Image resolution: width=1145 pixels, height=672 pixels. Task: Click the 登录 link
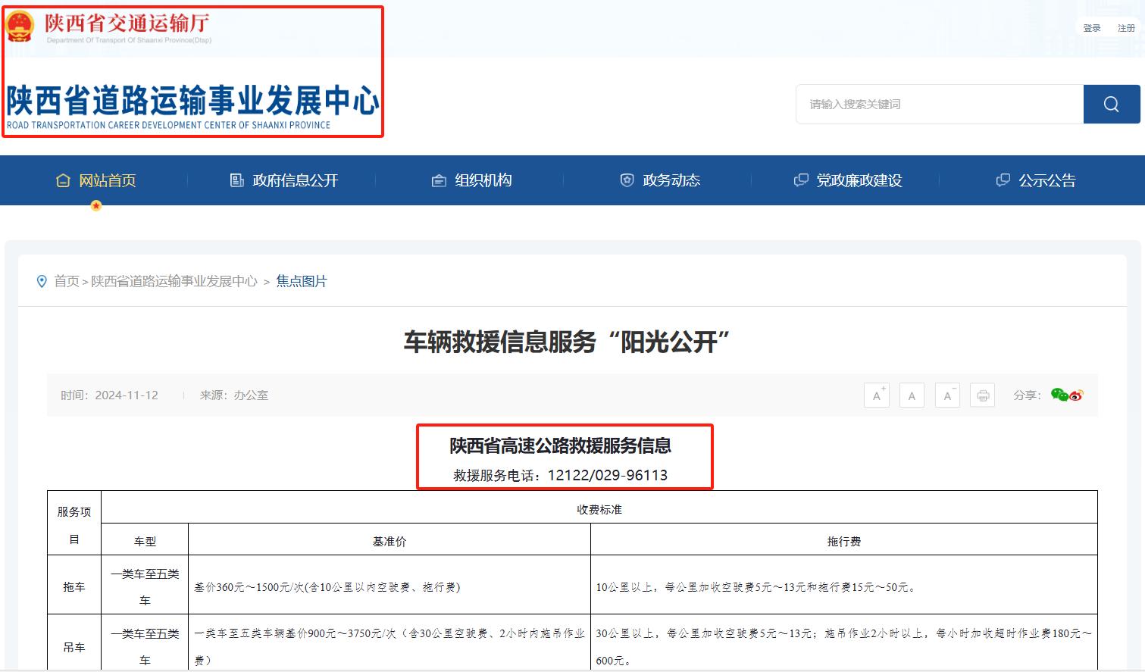[x=1092, y=28]
